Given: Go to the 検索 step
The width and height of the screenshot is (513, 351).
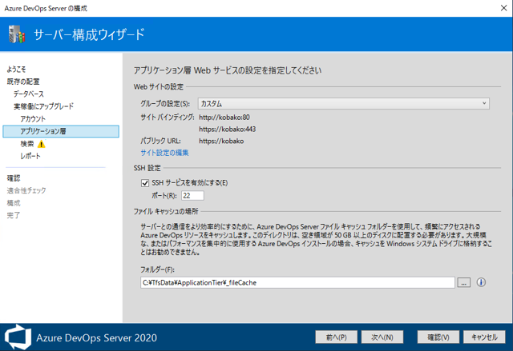Looking at the screenshot, I should tap(26, 144).
